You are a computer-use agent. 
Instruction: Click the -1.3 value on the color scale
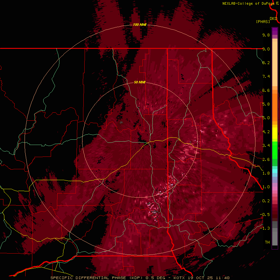coord(265,228)
